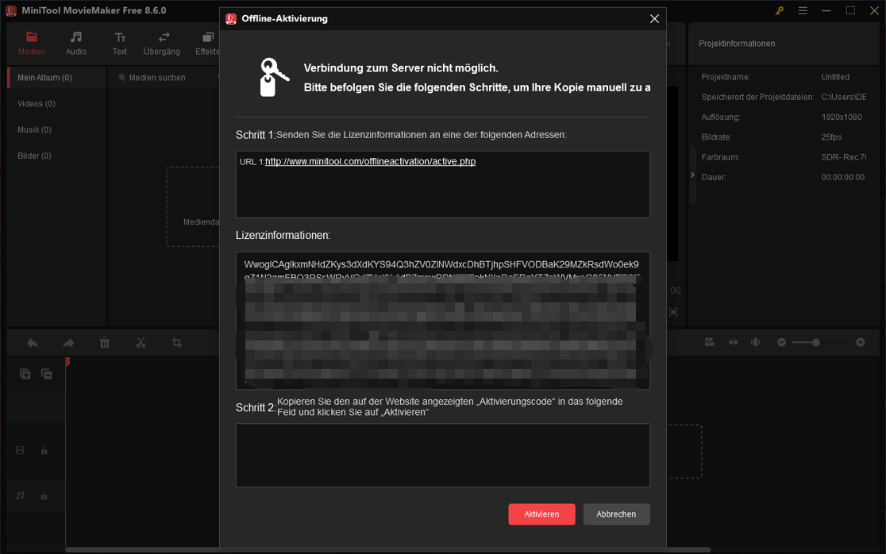886x554 pixels.
Task: Open the Audio library tab
Action: 75,44
